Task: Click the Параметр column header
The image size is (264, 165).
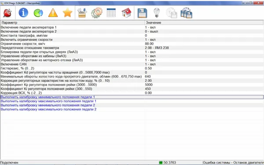Action: tap(73, 23)
